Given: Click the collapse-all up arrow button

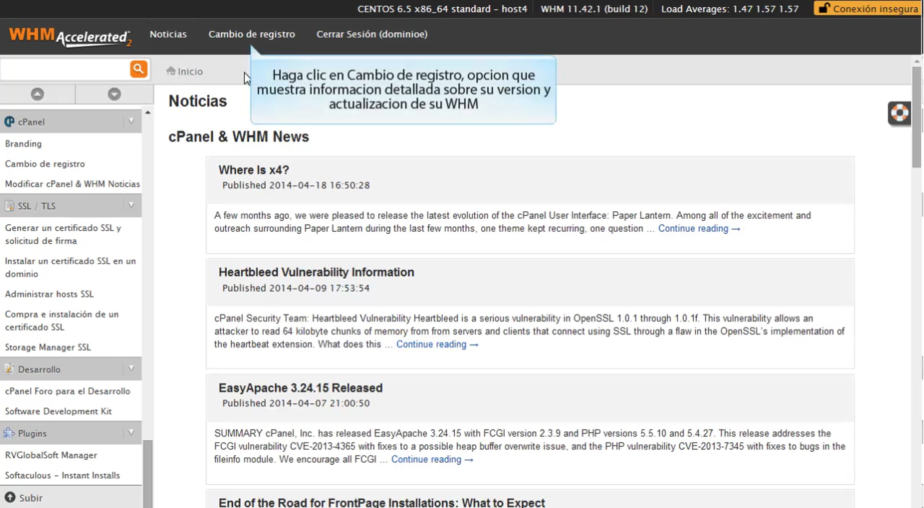Looking at the screenshot, I should (x=37, y=94).
